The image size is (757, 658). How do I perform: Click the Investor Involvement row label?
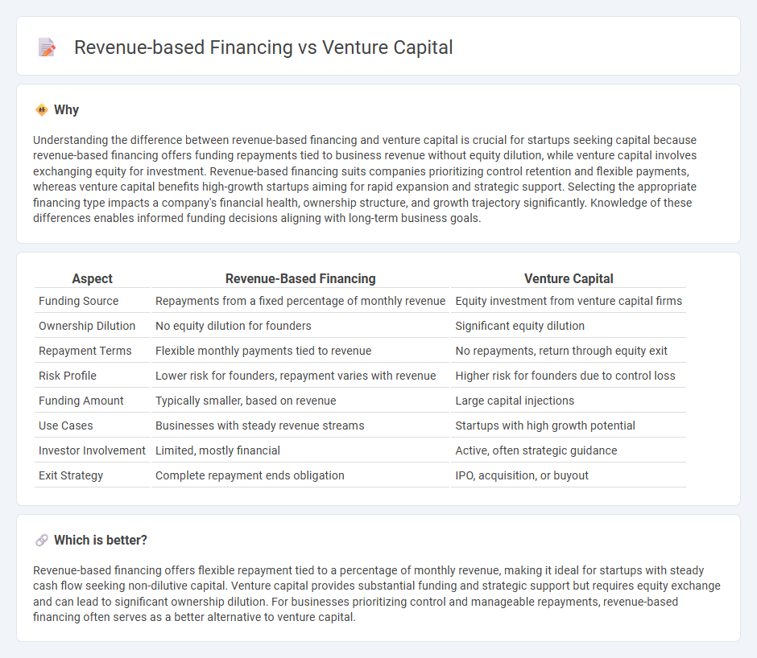(93, 450)
